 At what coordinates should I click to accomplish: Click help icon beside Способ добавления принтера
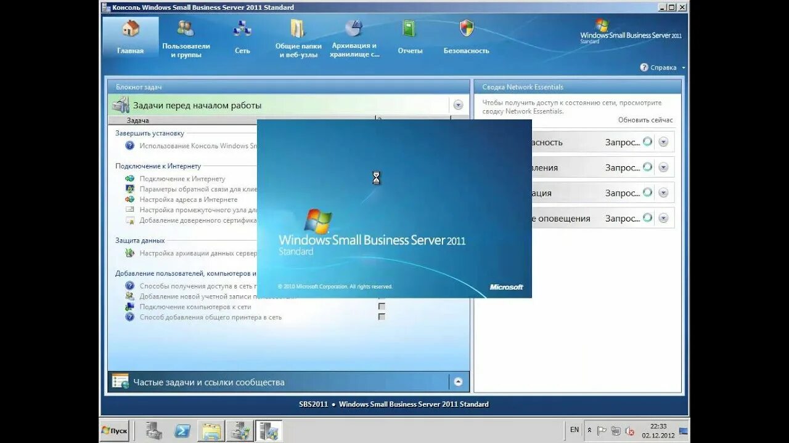pyautogui.click(x=129, y=317)
